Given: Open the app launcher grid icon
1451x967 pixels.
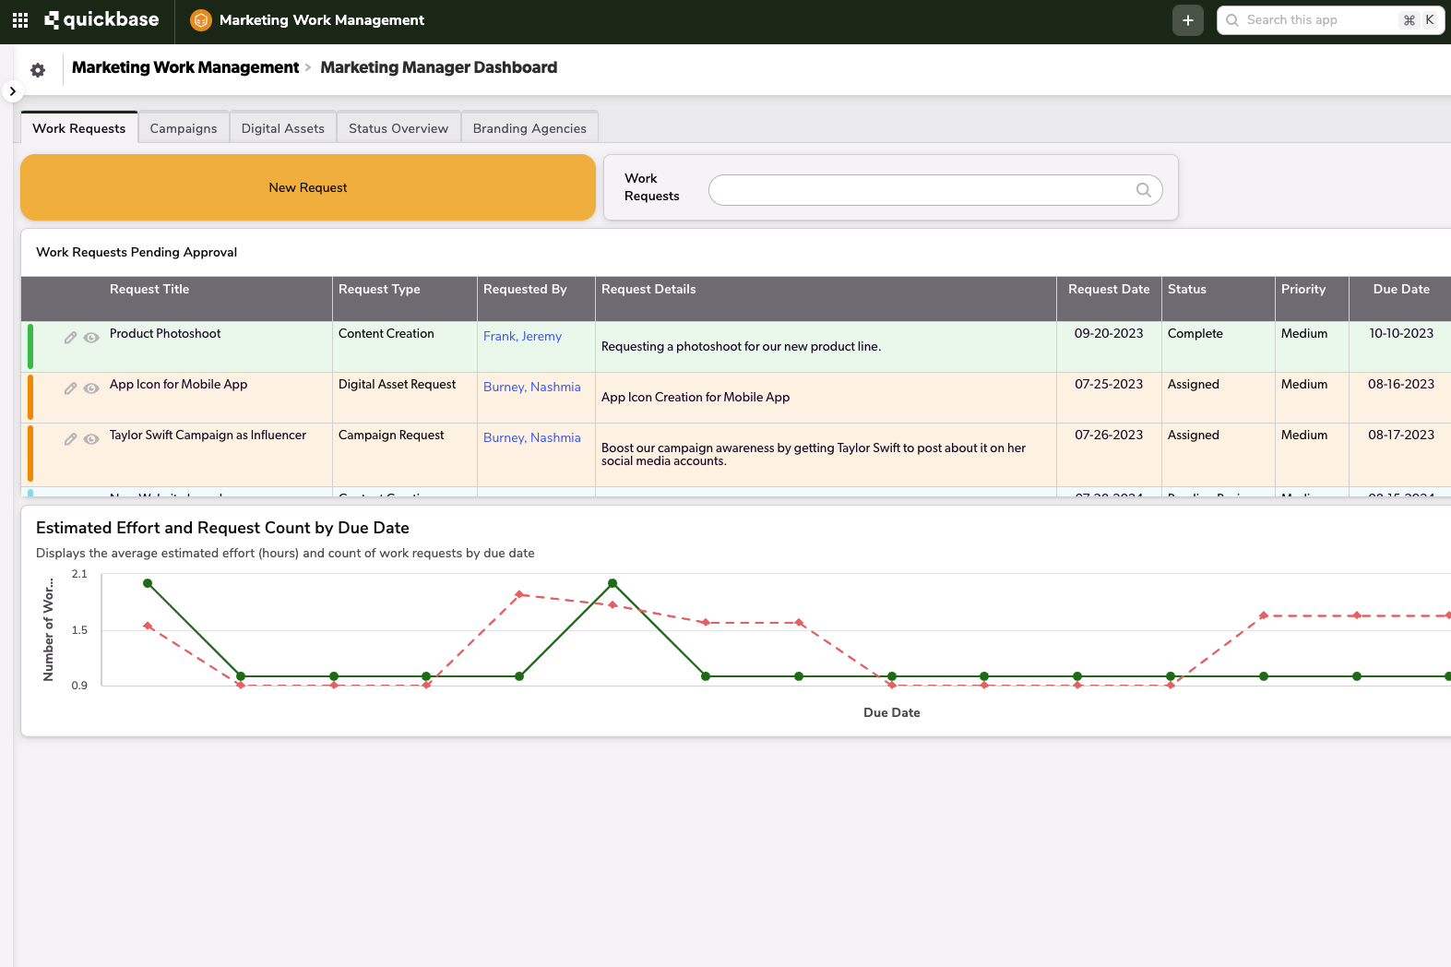Looking at the screenshot, I should pyautogui.click(x=20, y=20).
